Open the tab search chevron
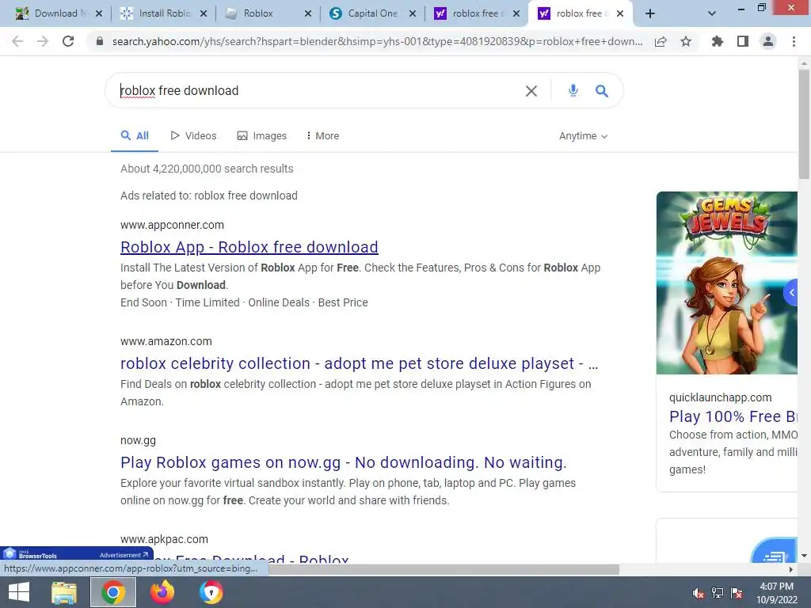This screenshot has width=811, height=608. pos(712,13)
